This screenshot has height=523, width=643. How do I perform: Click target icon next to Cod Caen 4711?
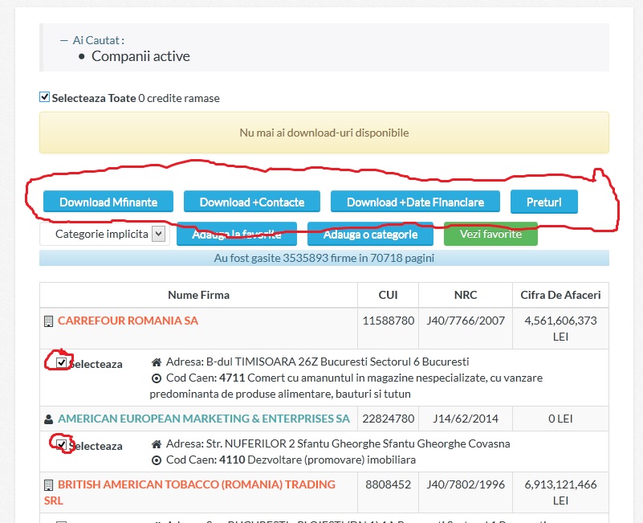pos(157,378)
